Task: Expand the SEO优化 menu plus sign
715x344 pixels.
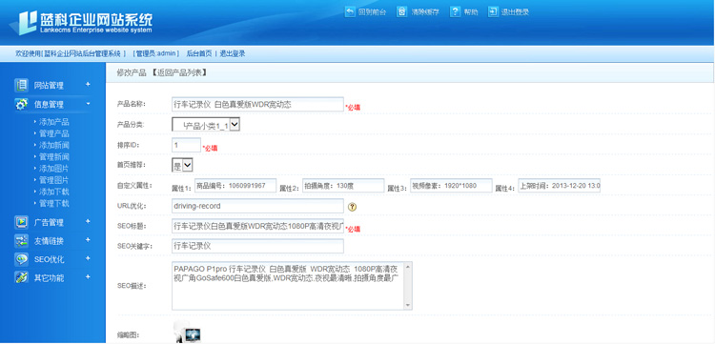Action: tap(88, 259)
